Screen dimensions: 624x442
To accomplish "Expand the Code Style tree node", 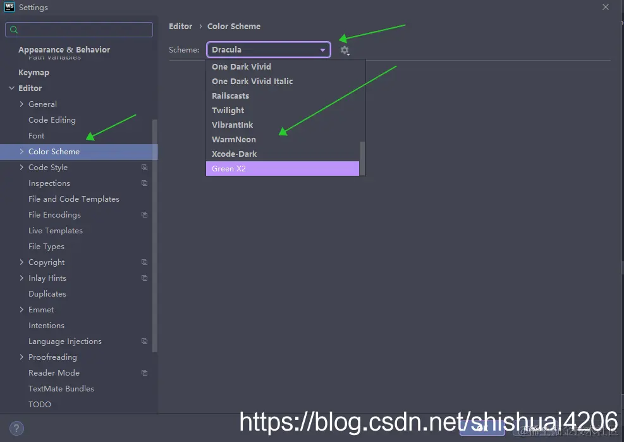I will [x=21, y=167].
